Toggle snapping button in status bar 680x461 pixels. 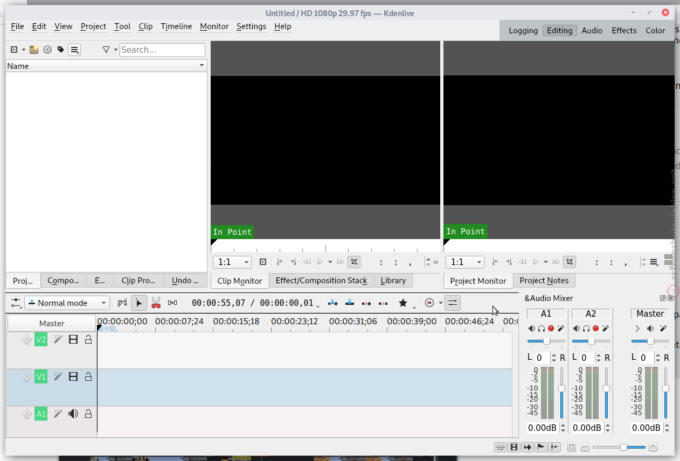click(x=554, y=447)
